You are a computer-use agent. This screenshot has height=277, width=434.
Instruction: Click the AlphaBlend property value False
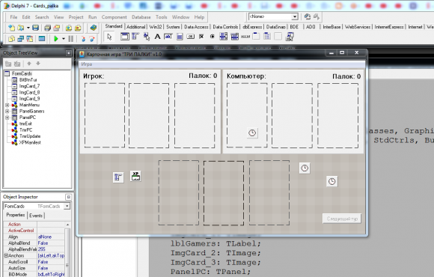click(43, 243)
